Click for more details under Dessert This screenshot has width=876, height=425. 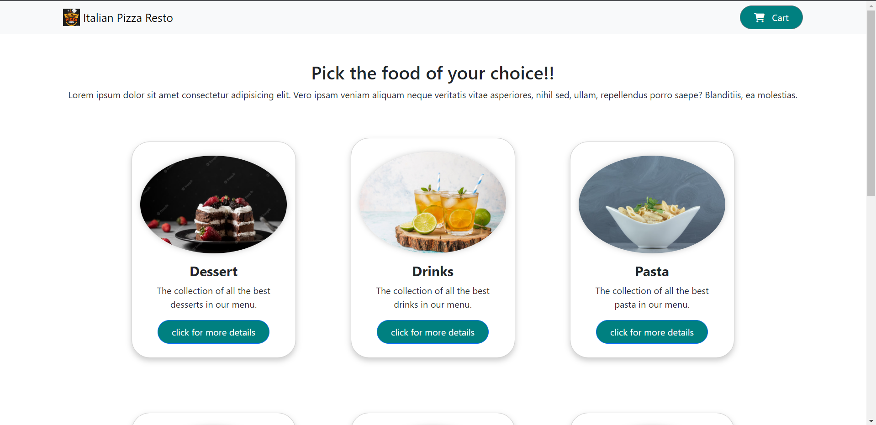pyautogui.click(x=213, y=332)
